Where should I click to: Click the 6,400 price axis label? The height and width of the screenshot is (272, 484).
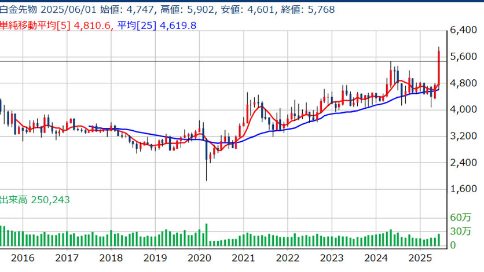click(463, 30)
